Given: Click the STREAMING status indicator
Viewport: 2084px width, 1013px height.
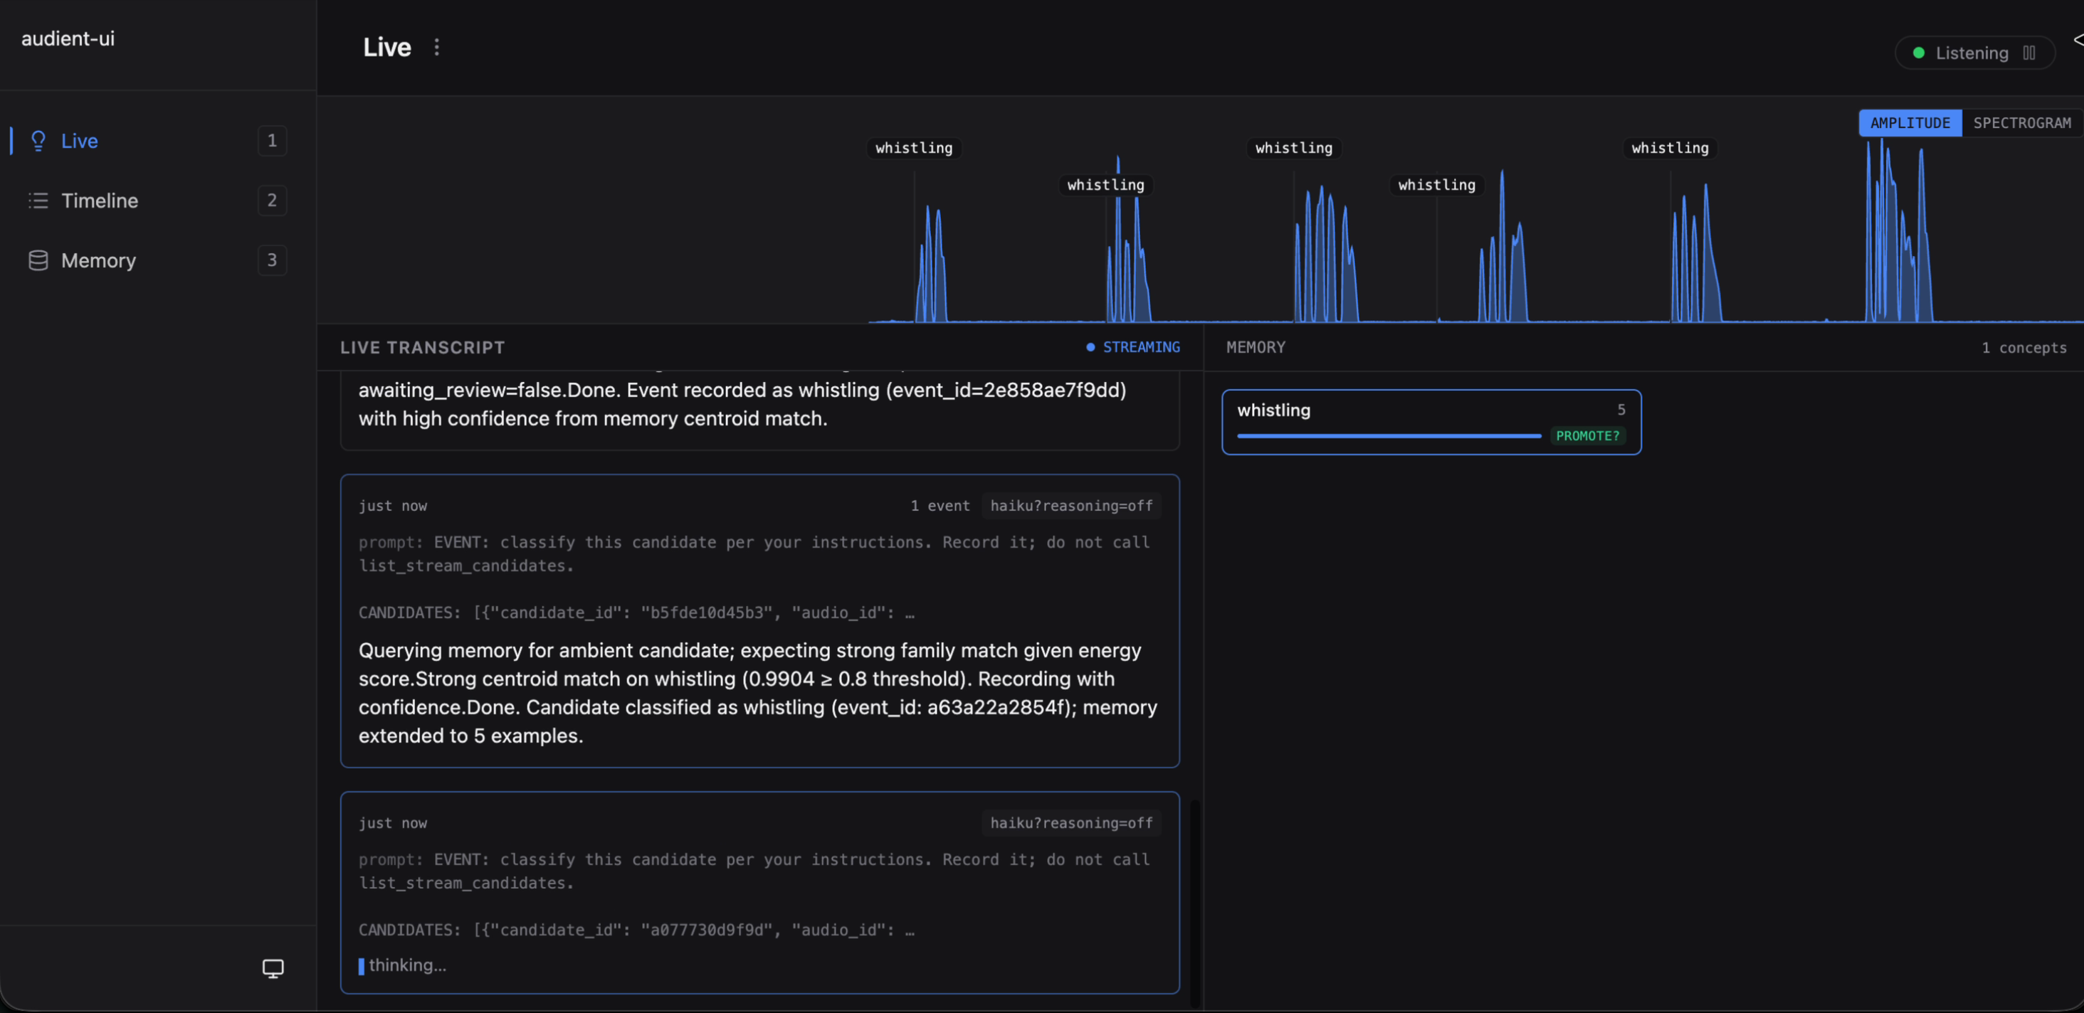Looking at the screenshot, I should pyautogui.click(x=1132, y=347).
